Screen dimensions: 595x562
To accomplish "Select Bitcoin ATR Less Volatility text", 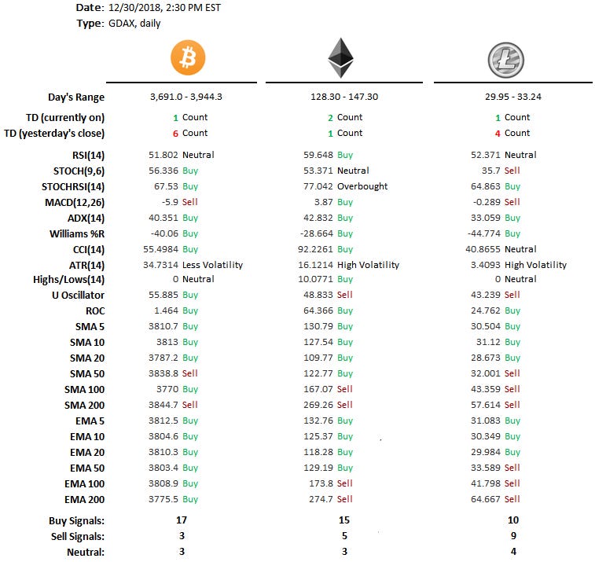I will click(212, 265).
